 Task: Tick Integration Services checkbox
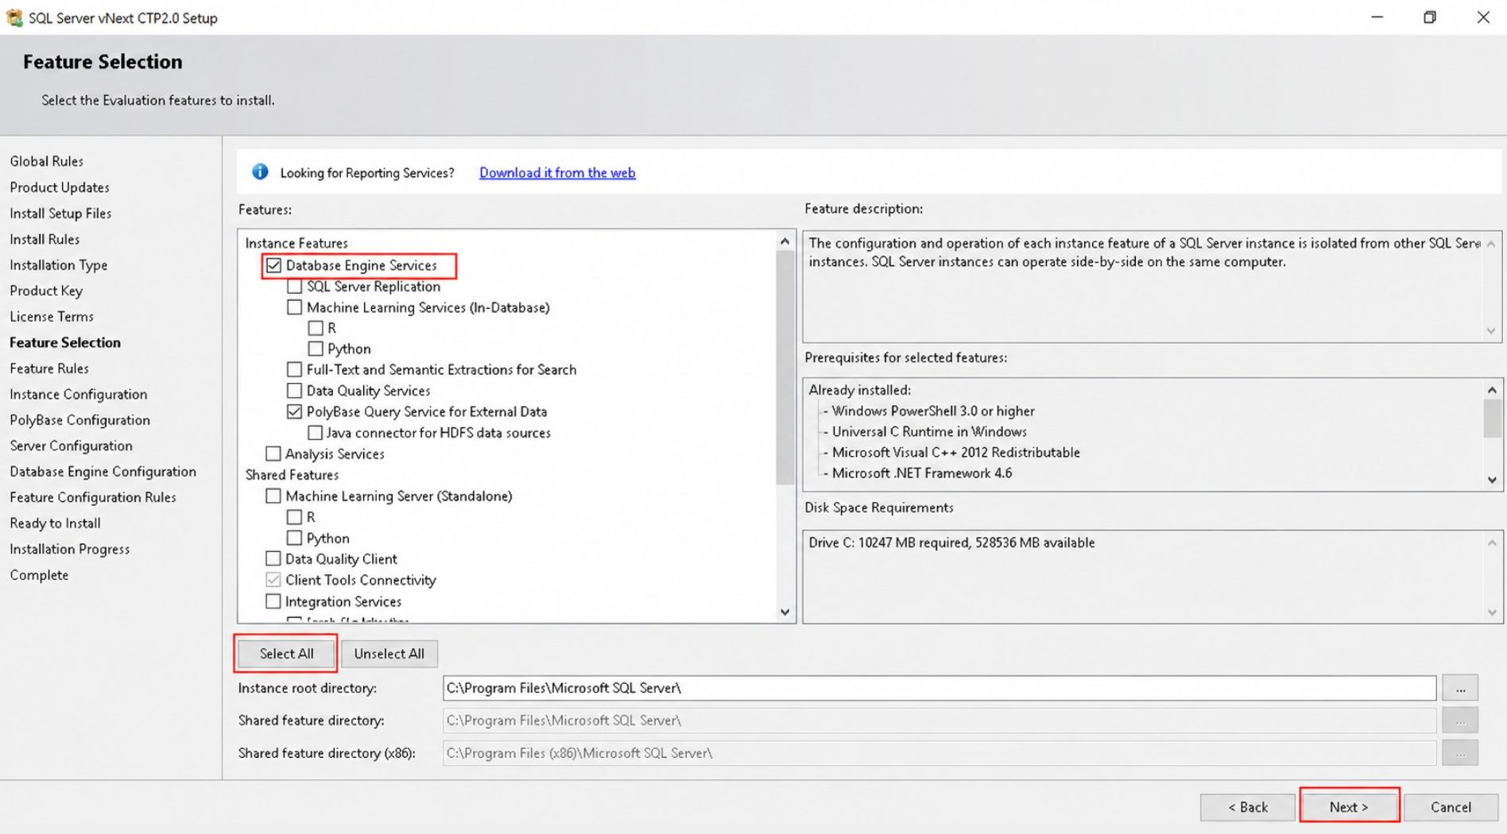(273, 601)
